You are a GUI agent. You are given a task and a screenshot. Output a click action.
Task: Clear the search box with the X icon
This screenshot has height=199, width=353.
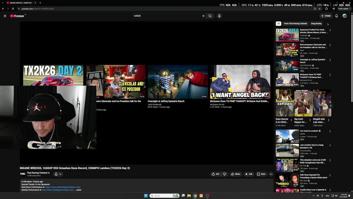[x=203, y=16]
